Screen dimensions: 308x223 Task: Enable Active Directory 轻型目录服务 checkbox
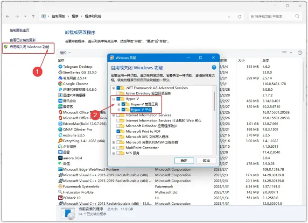pyautogui.click(x=118, y=94)
